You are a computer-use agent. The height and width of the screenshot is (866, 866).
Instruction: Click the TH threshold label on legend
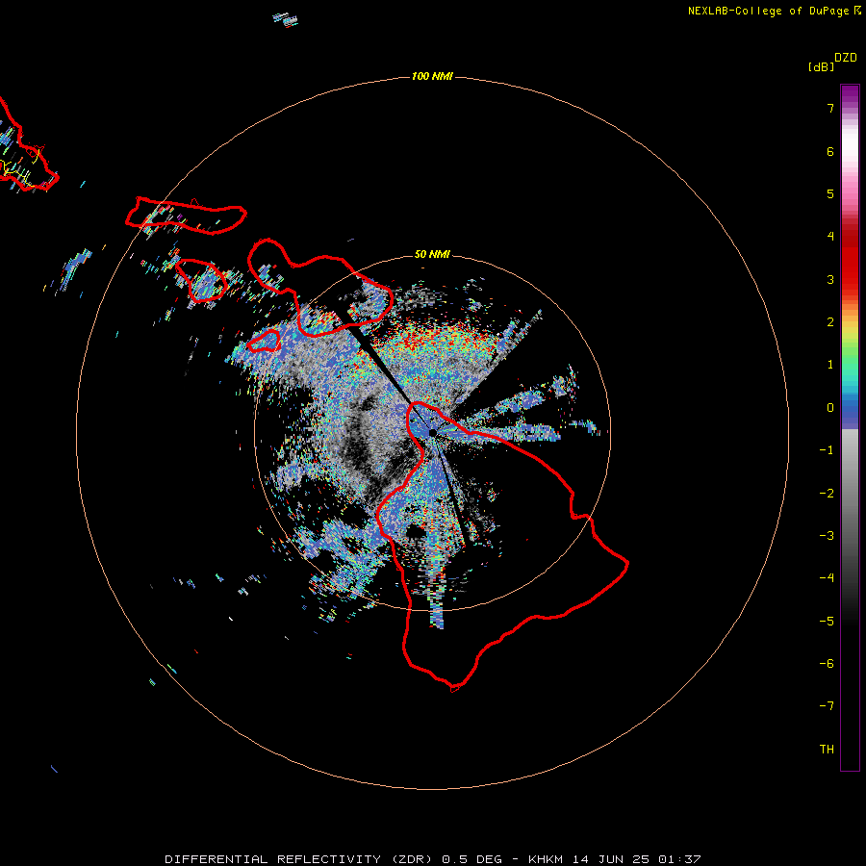[827, 750]
